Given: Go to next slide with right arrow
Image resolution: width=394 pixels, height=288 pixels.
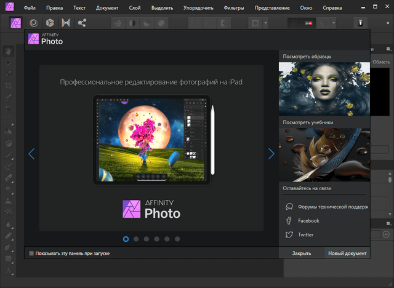Looking at the screenshot, I should tap(271, 154).
